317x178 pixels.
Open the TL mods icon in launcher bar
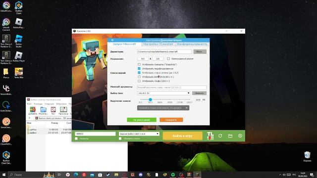(x=210, y=136)
